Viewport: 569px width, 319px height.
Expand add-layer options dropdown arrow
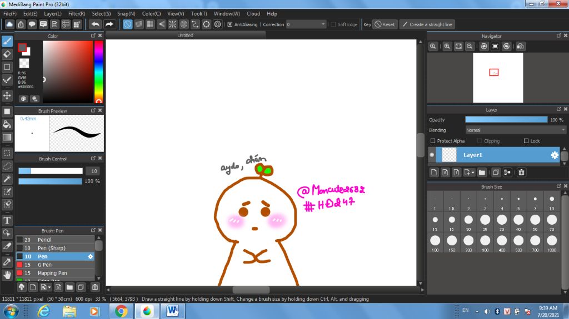click(x=473, y=173)
